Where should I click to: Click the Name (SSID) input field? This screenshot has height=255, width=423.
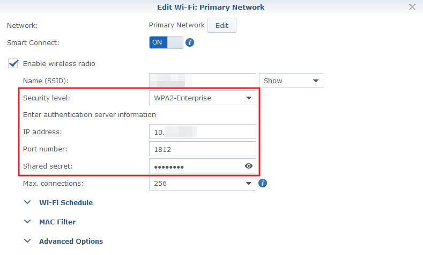pyautogui.click(x=203, y=81)
